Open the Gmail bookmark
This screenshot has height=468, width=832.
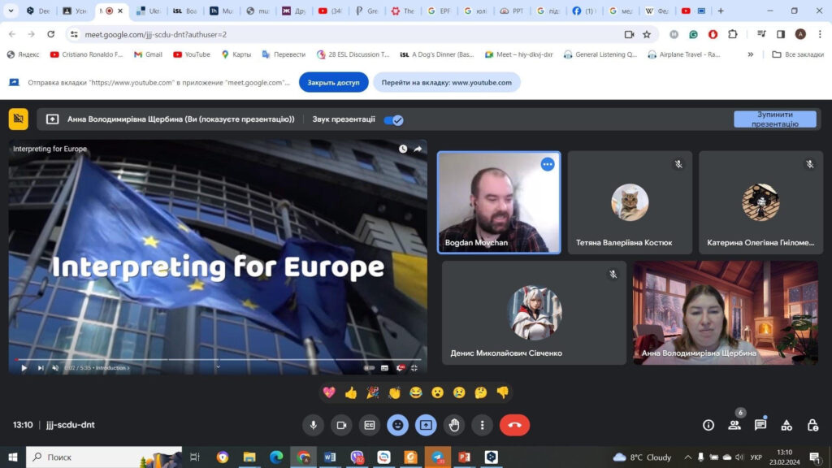click(x=148, y=54)
